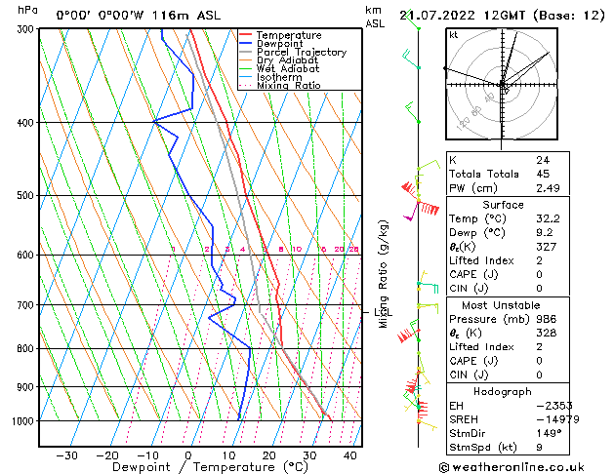Click the Surface Temp value 32.2
Viewport: 614px width, 474px height.
(x=548, y=218)
